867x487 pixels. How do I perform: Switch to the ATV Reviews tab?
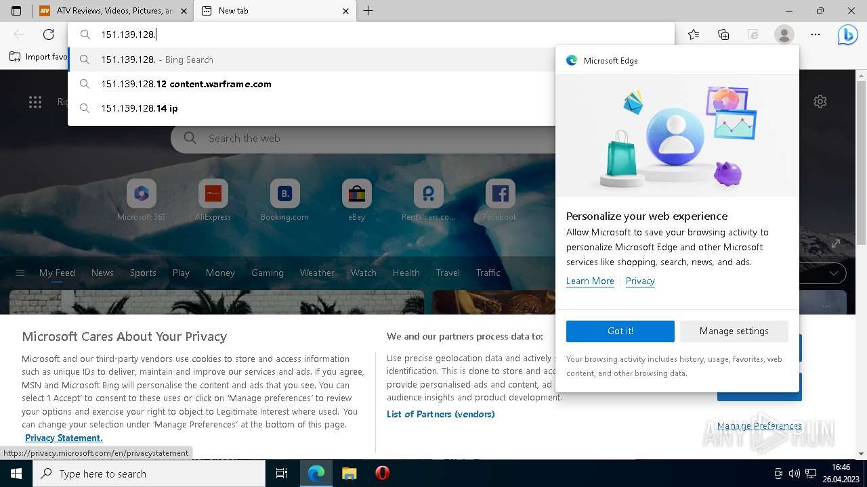click(112, 11)
